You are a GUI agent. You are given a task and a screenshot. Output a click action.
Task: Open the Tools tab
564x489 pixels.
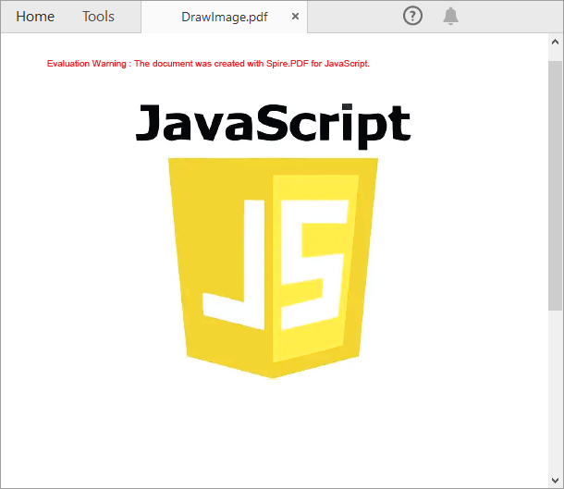pos(98,17)
